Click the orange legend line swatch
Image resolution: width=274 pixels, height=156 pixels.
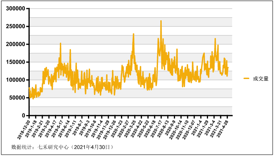pyautogui.click(x=246, y=79)
